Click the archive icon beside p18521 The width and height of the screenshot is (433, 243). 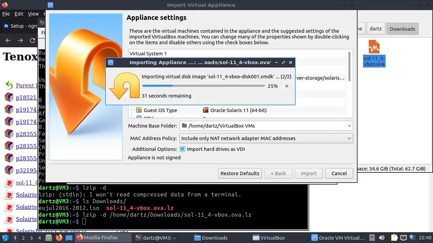click(x=9, y=98)
